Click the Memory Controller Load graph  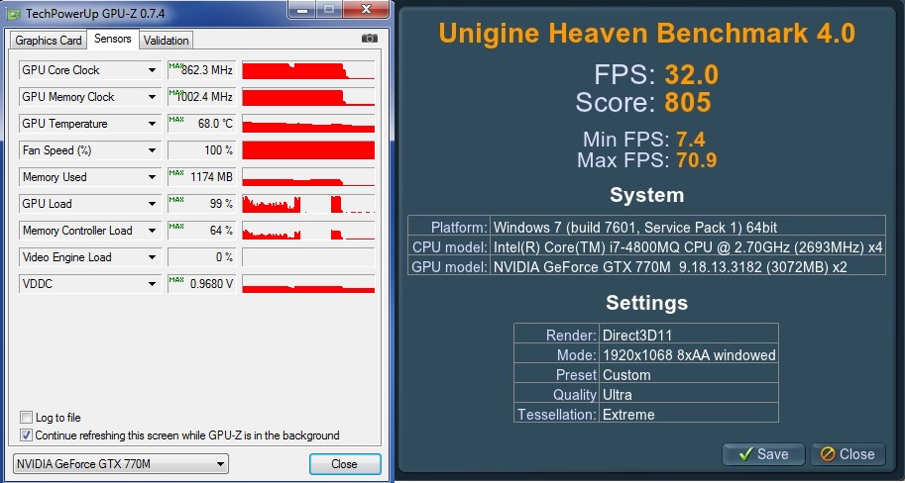[308, 231]
